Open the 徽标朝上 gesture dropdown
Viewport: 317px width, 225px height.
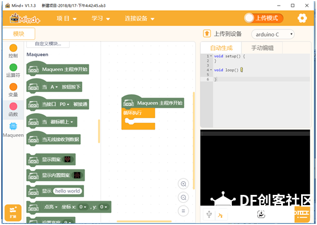[61, 122]
